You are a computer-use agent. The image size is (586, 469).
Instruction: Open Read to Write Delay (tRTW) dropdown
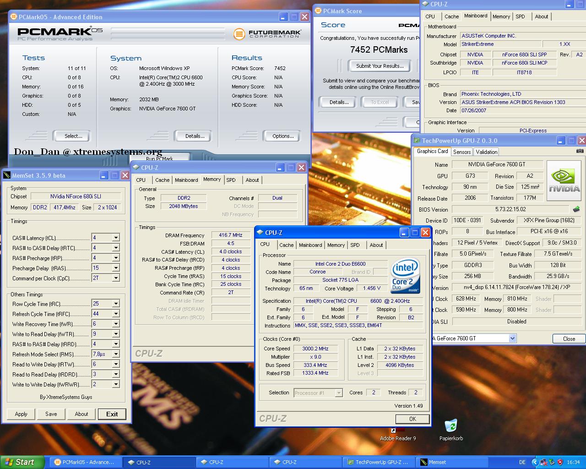116,364
